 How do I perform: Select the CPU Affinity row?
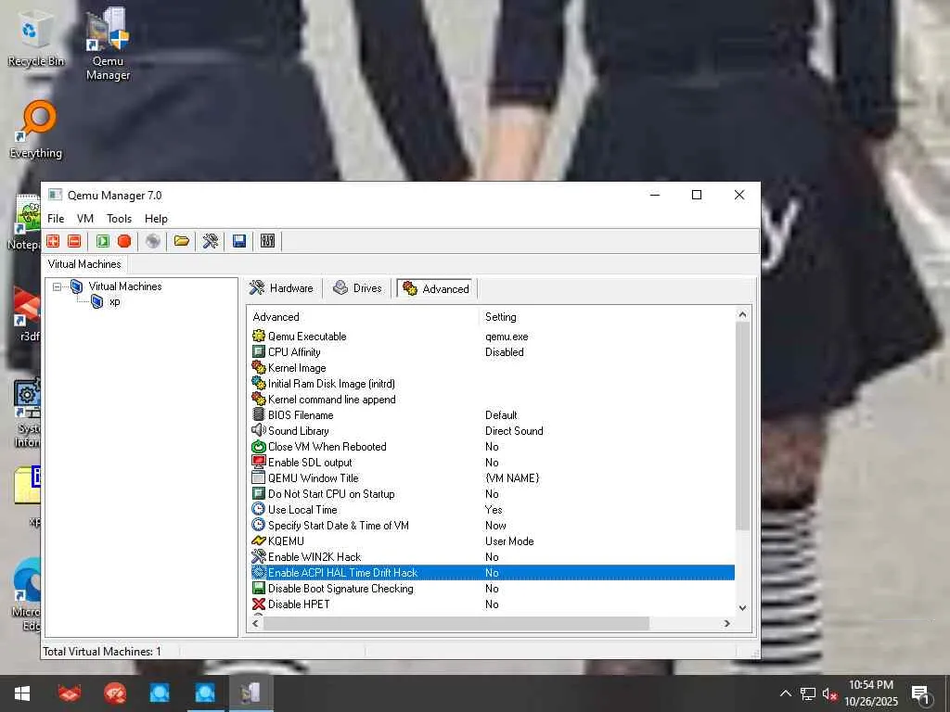(x=493, y=351)
